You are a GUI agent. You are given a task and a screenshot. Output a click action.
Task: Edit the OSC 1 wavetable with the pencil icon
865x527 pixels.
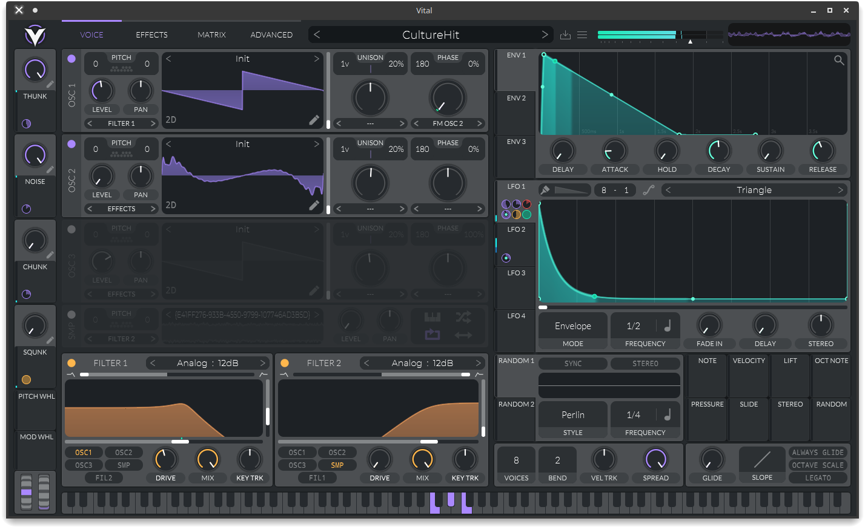[x=314, y=120]
